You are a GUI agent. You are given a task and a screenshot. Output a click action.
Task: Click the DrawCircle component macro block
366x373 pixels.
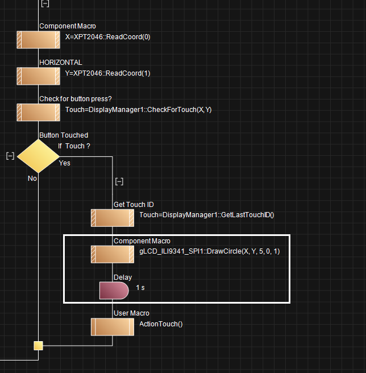113,254
